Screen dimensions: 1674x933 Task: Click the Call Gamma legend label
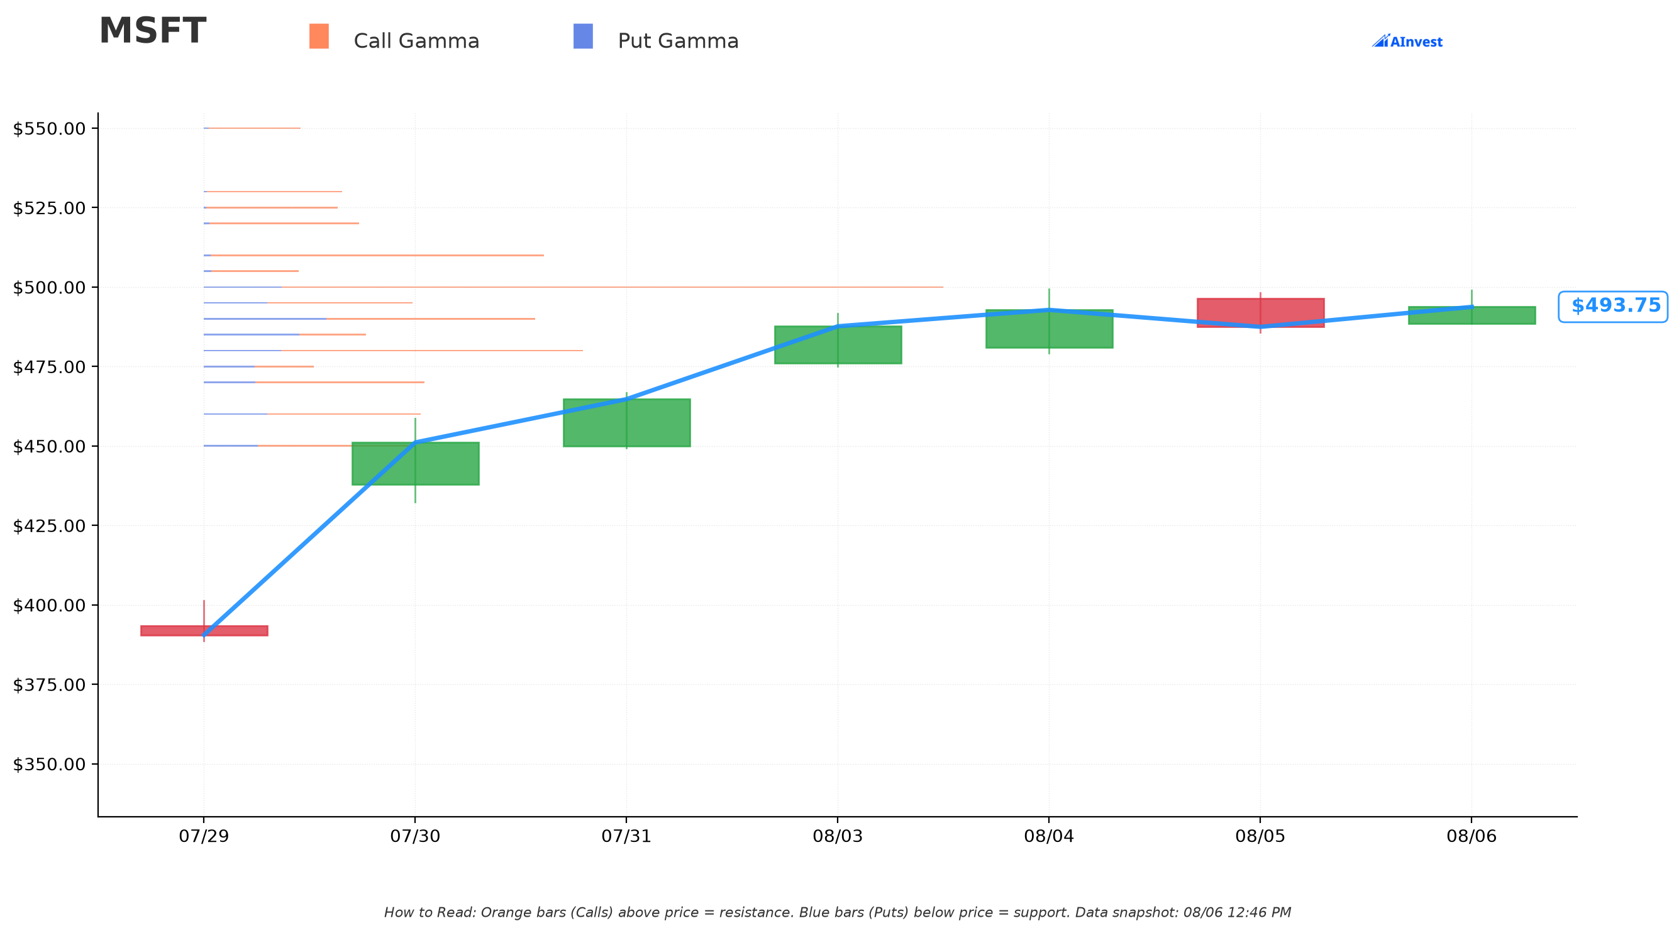[416, 41]
